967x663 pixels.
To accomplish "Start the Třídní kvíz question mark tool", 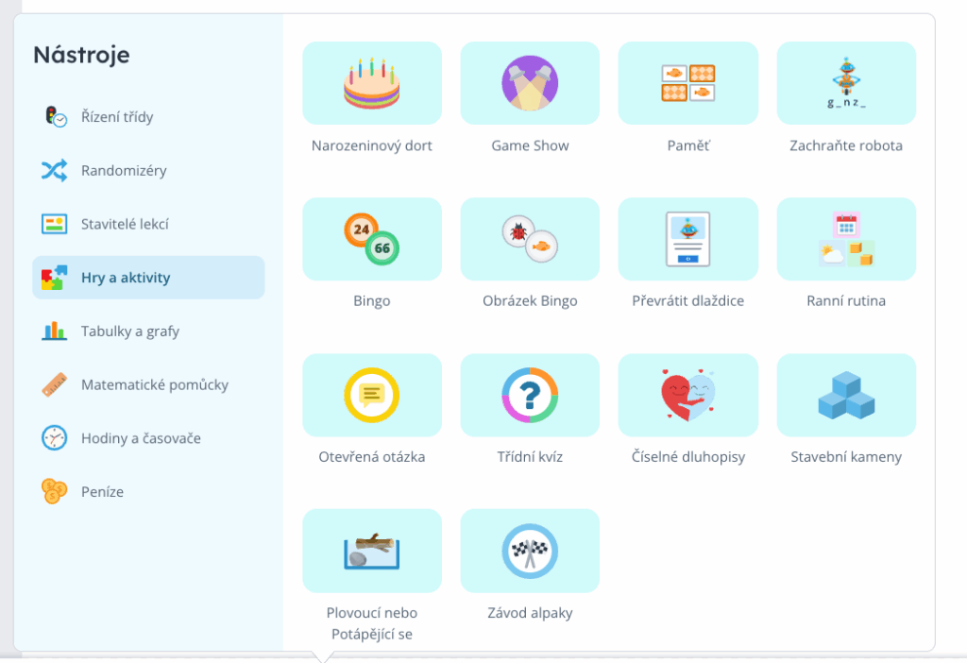I will (530, 395).
